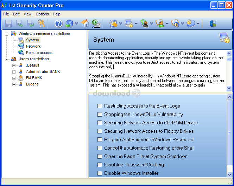
Task: Select the Eugene user entry
Action: 32,84
